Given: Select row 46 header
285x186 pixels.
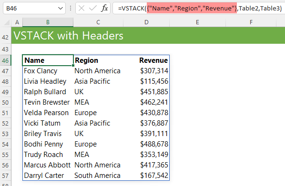Looking at the screenshot, I should click(5, 60).
